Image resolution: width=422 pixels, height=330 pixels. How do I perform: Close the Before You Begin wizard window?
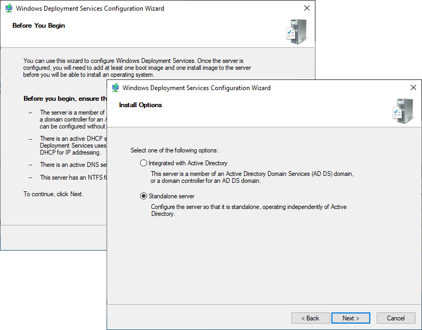click(307, 8)
